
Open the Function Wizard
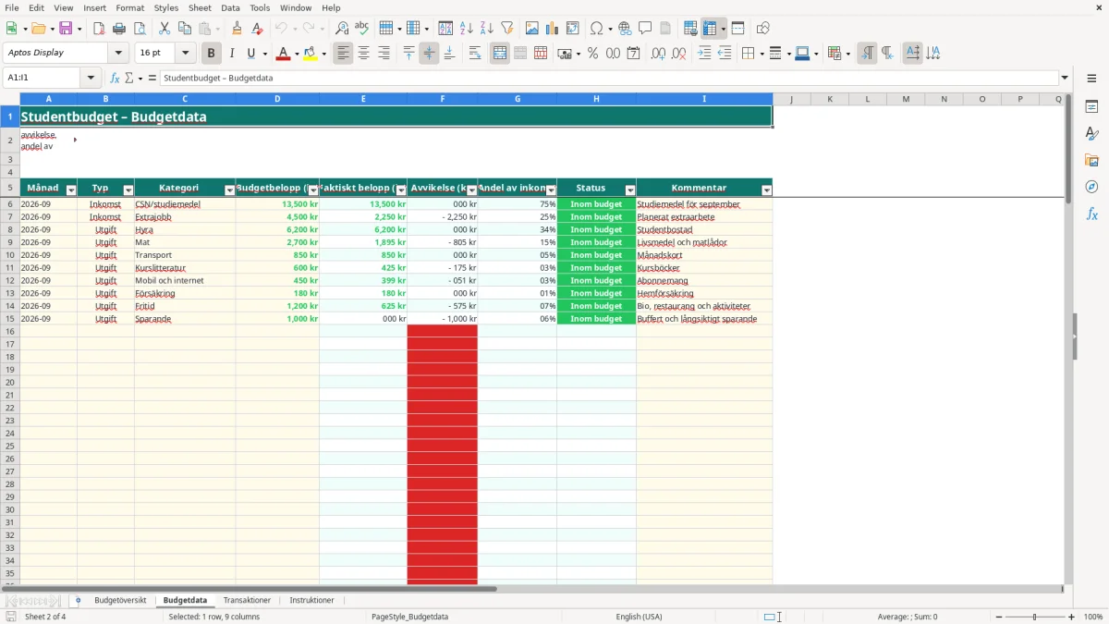115,79
